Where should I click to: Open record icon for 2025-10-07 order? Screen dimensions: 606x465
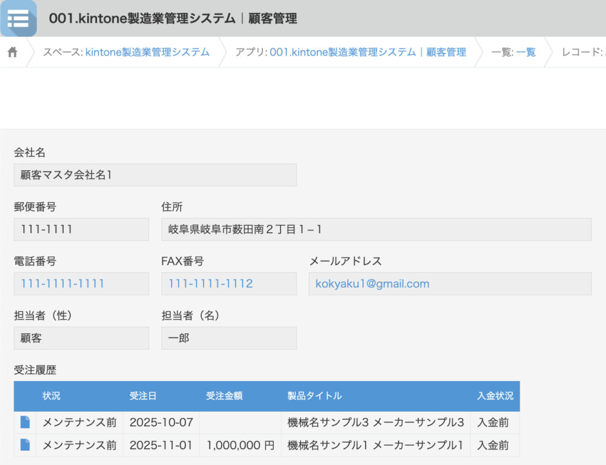pos(25,422)
